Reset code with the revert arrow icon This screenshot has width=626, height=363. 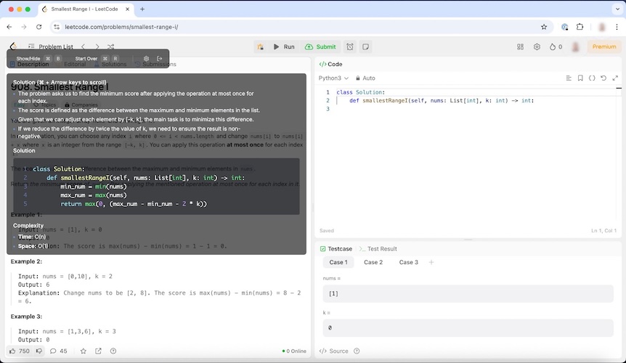click(603, 78)
